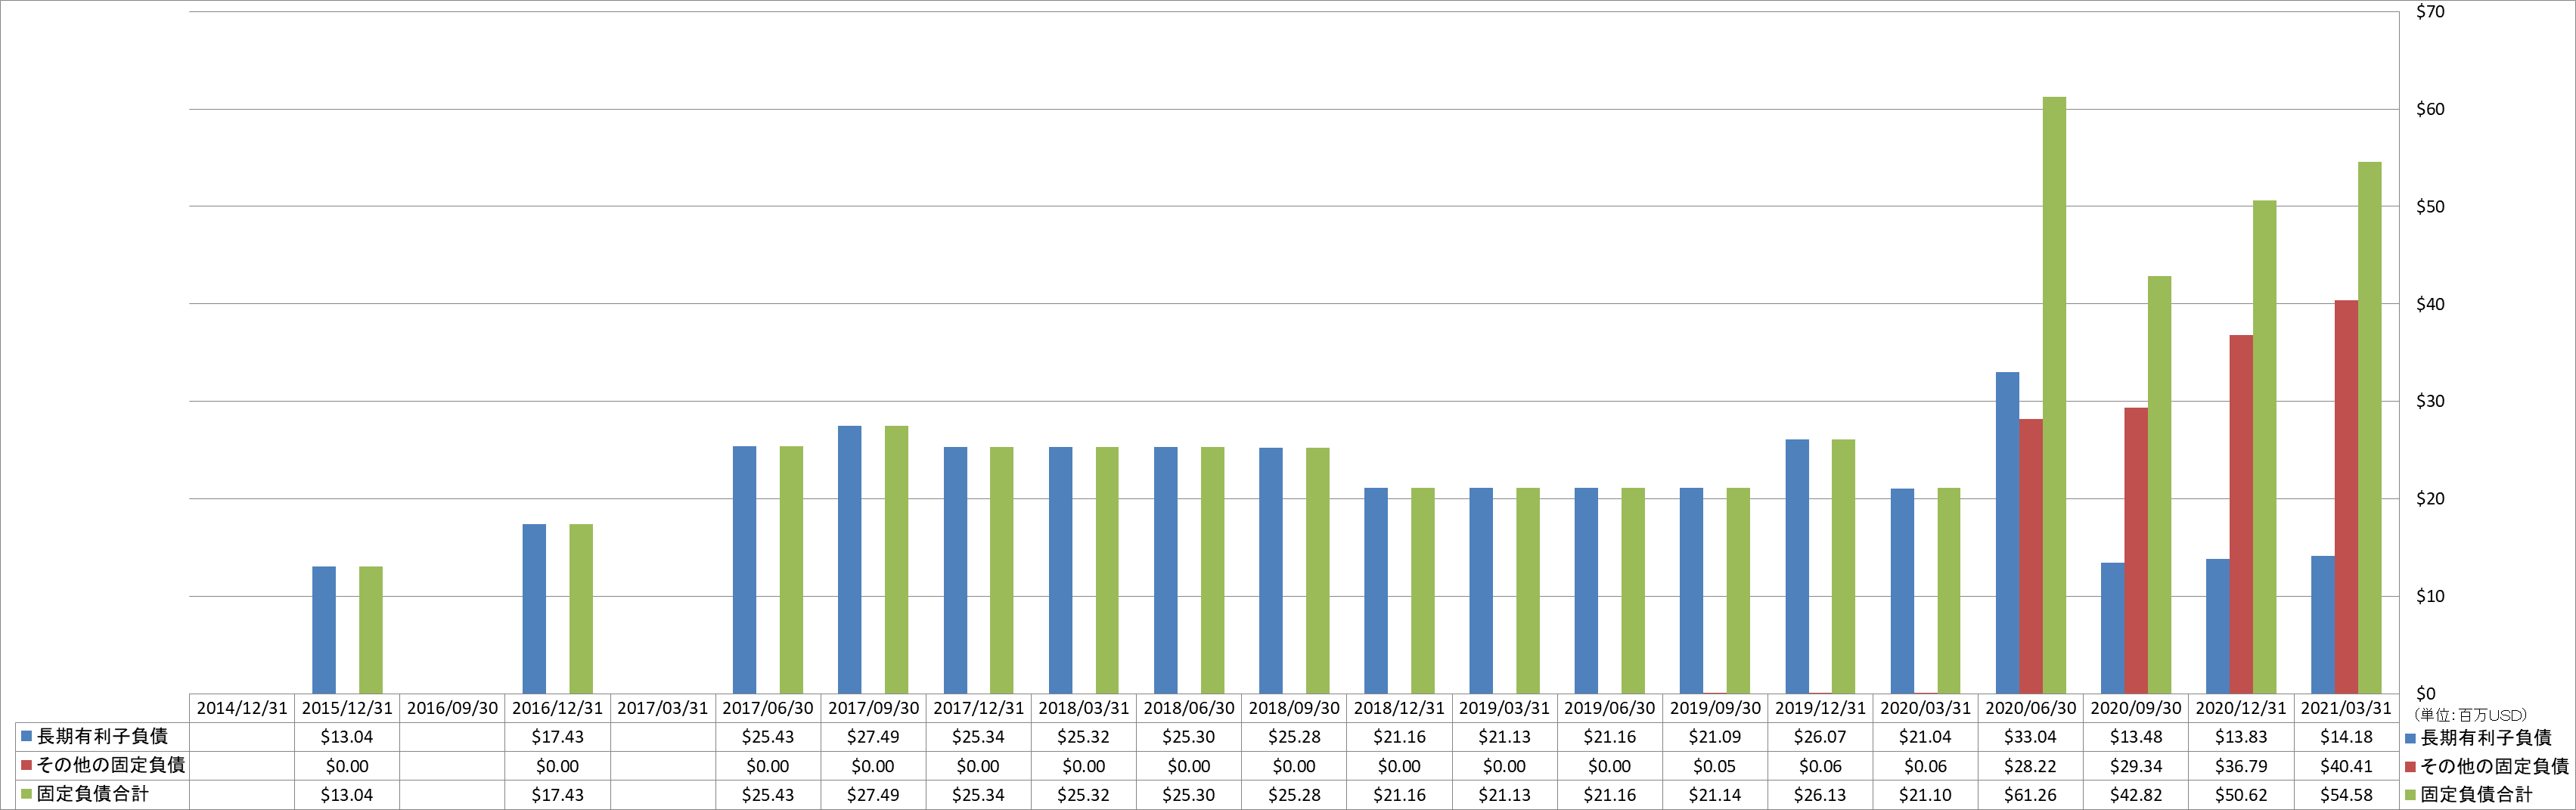This screenshot has height=810, width=2576.
Task: Click the $50.62 table cell
Action: [x=2241, y=795]
